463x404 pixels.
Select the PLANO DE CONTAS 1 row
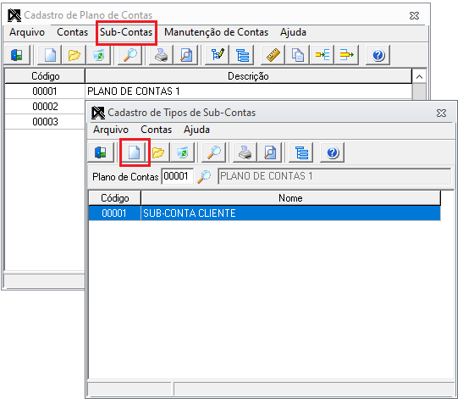(x=208, y=91)
